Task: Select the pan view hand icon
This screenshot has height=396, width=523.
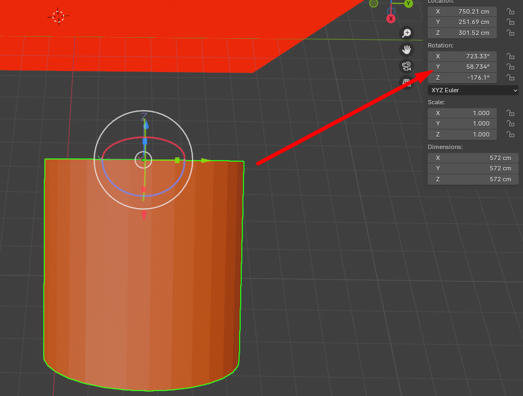Action: tap(406, 50)
